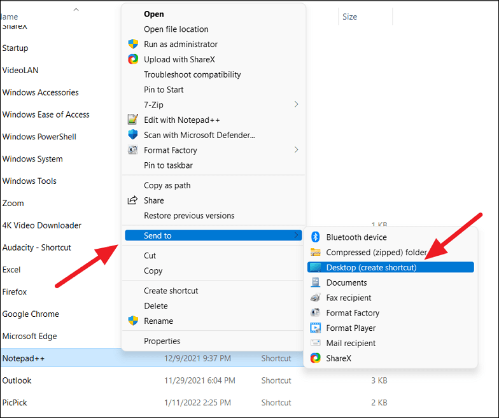The image size is (499, 418).
Task: Click the Microsoft Defender shield icon
Action: click(132, 135)
